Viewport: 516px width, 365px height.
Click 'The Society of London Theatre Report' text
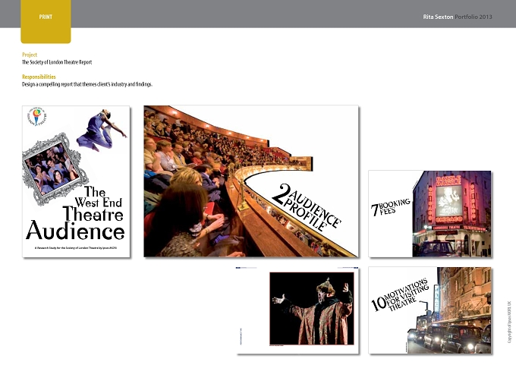pyautogui.click(x=57, y=62)
